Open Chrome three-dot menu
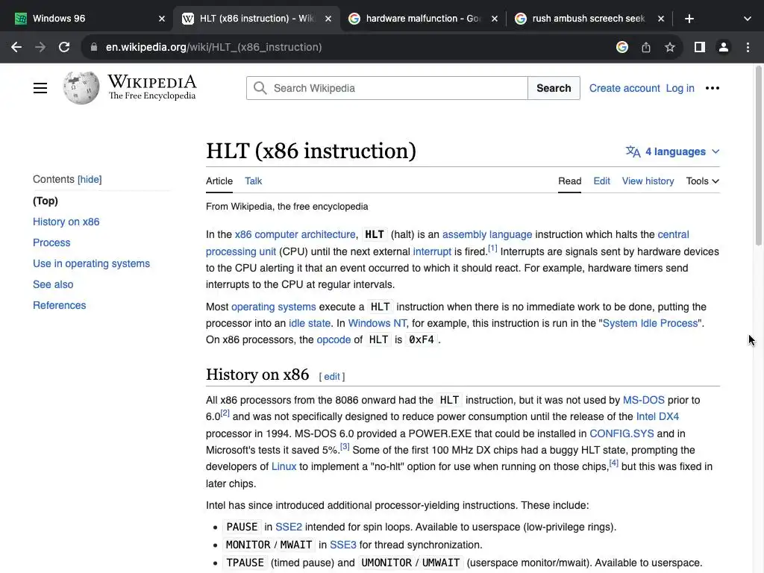764x573 pixels. pos(748,47)
